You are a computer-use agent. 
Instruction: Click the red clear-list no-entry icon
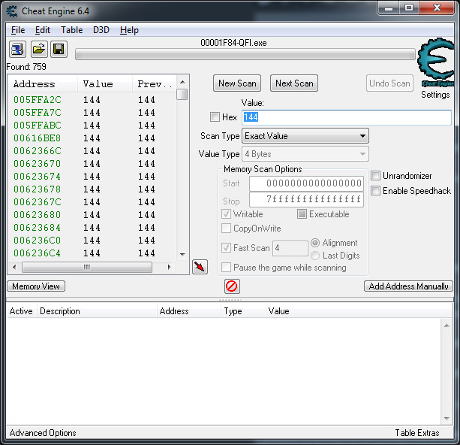click(x=232, y=286)
